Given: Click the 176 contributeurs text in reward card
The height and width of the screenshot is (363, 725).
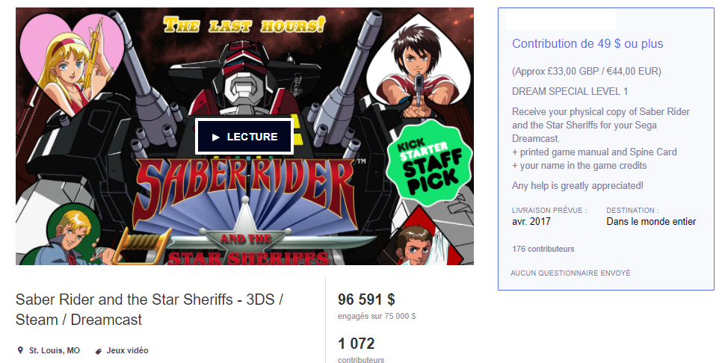Looking at the screenshot, I should coord(543,249).
